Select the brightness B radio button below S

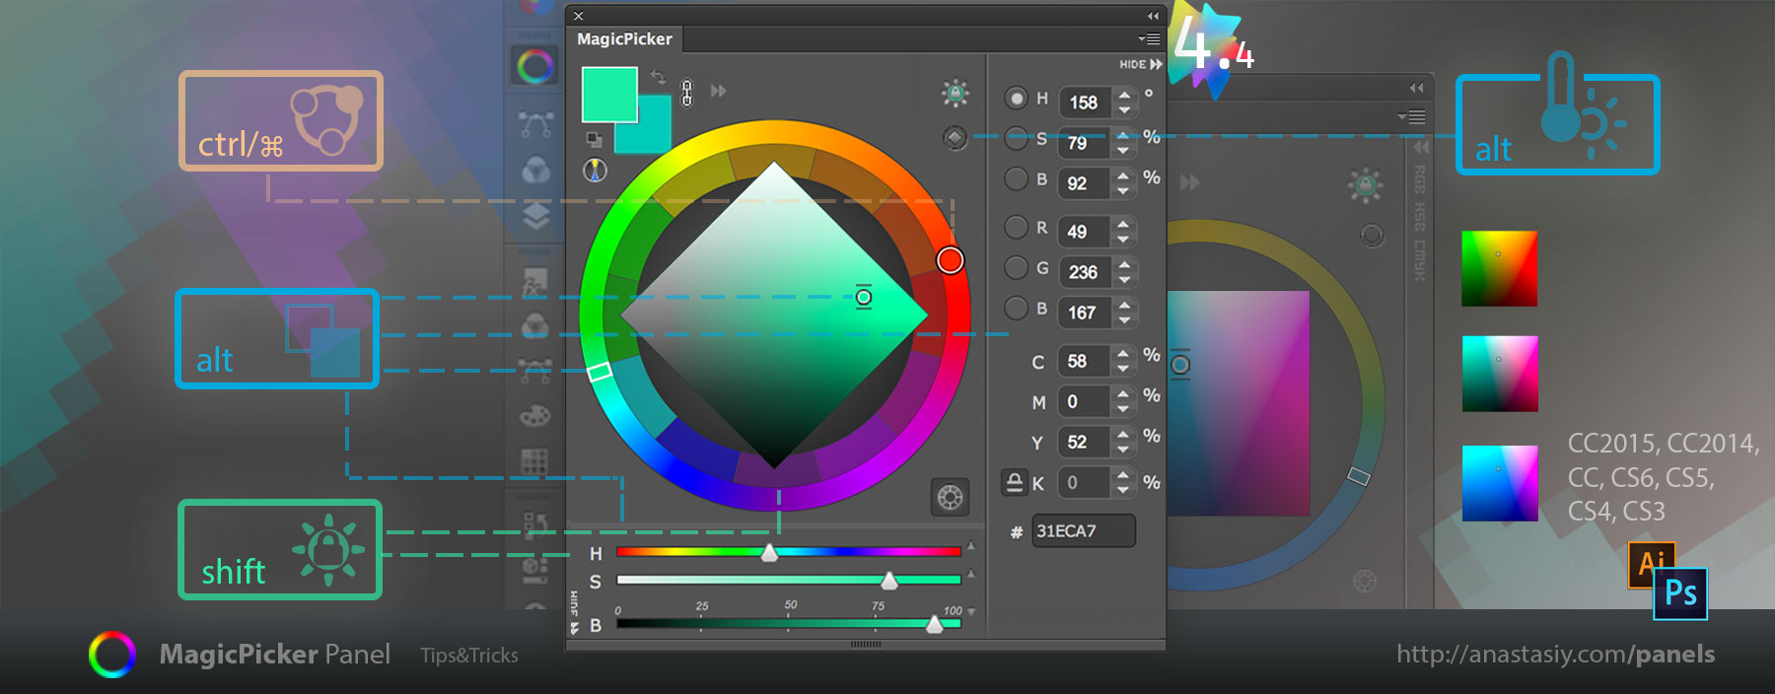1016,179
